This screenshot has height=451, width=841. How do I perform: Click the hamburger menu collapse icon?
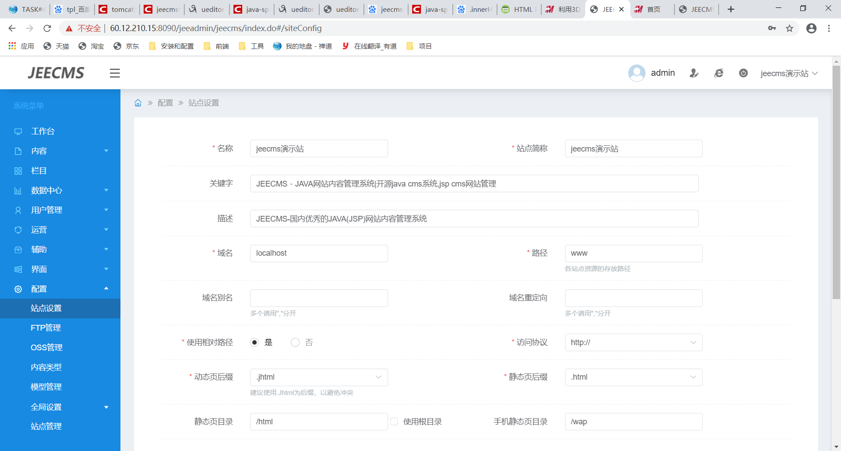tap(115, 73)
